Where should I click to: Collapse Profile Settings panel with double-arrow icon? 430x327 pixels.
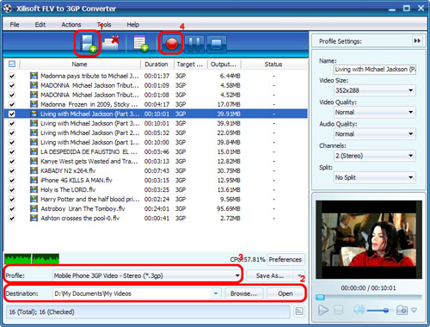(x=417, y=40)
